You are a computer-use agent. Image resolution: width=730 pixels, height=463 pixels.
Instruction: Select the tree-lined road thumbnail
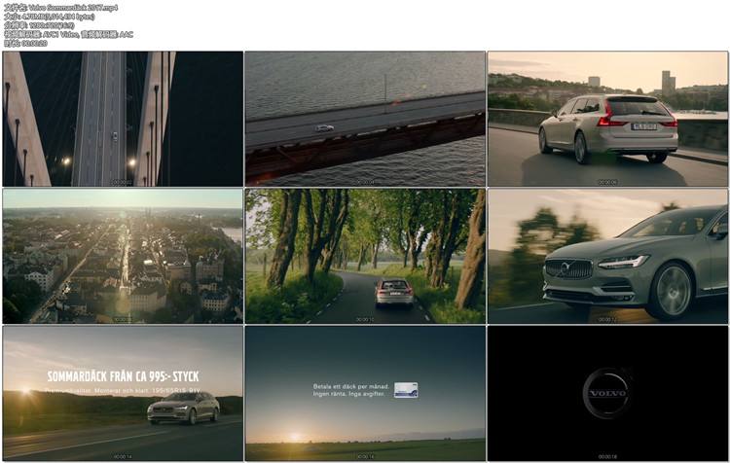[365, 256]
